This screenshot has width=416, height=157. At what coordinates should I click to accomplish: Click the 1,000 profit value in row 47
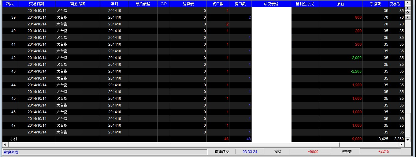(x=357, y=125)
